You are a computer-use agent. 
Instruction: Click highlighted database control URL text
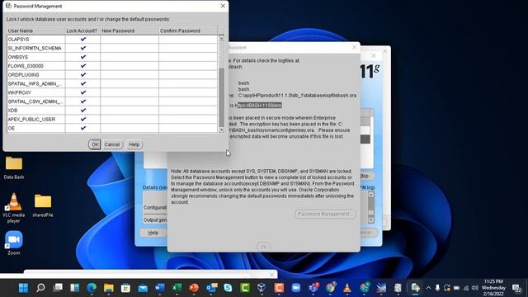point(260,106)
